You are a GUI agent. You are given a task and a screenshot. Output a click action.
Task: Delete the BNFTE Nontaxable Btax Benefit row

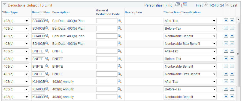[232, 74]
